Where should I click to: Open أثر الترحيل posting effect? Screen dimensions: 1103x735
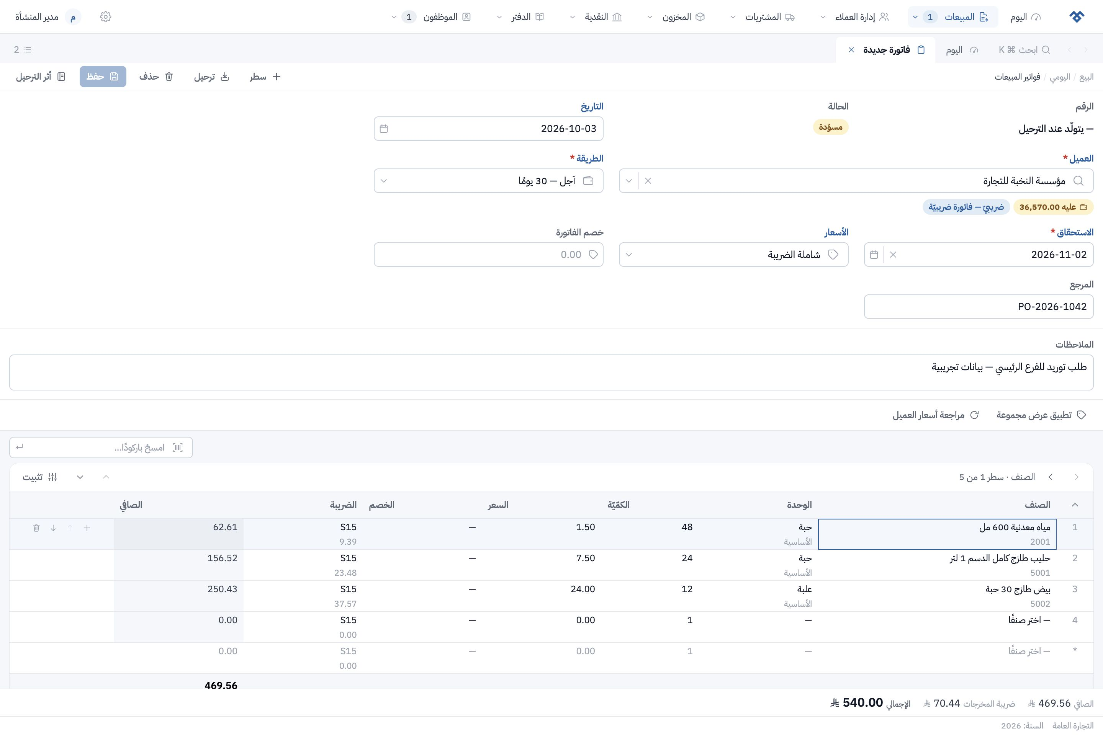point(40,77)
